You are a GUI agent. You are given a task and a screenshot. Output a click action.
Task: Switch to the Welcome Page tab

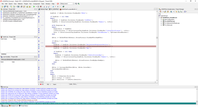pyautogui.click(x=43, y=9)
